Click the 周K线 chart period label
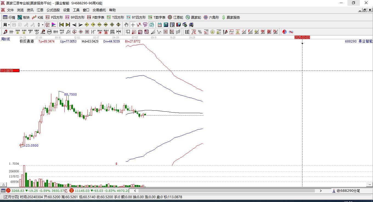Screen dimensions: 373x202 (x=5, y=39)
